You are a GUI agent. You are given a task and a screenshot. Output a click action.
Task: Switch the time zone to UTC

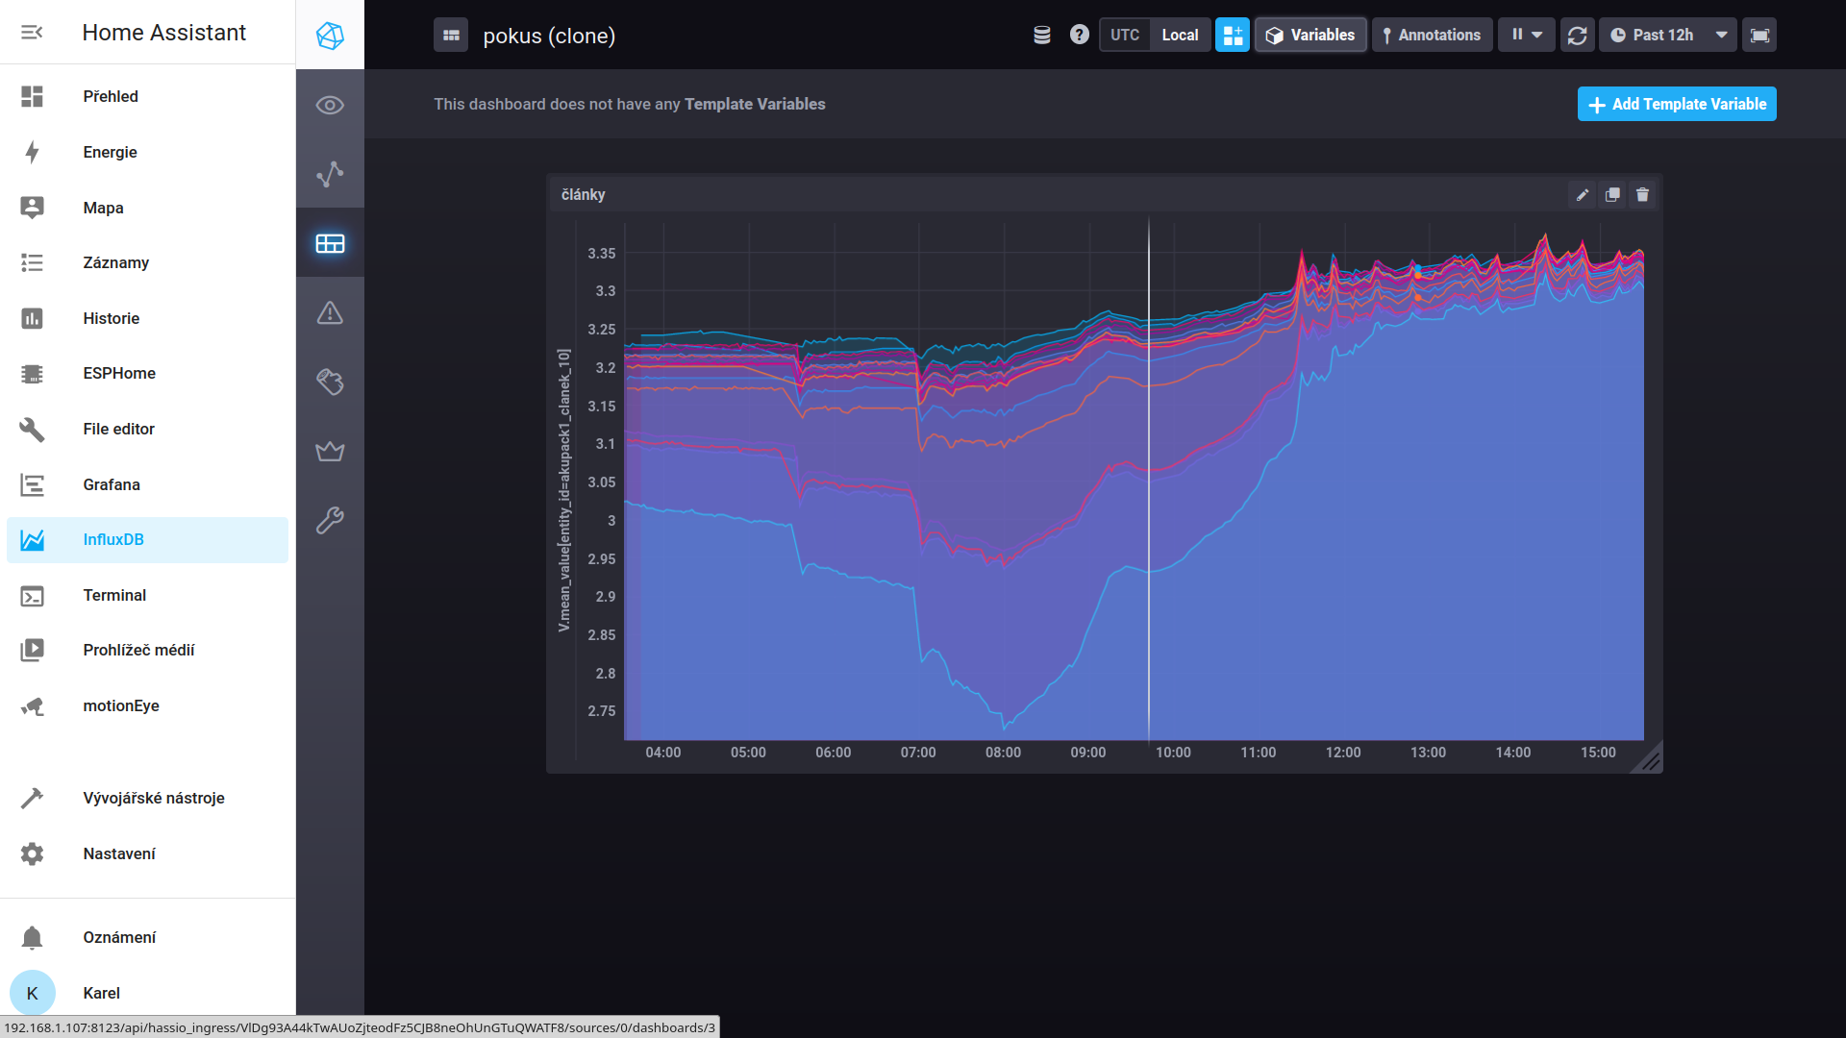pyautogui.click(x=1124, y=36)
